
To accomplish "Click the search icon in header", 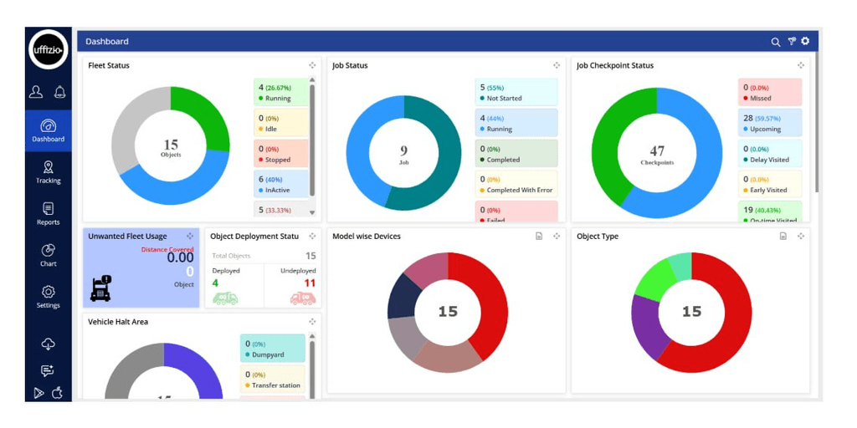I will 776,42.
